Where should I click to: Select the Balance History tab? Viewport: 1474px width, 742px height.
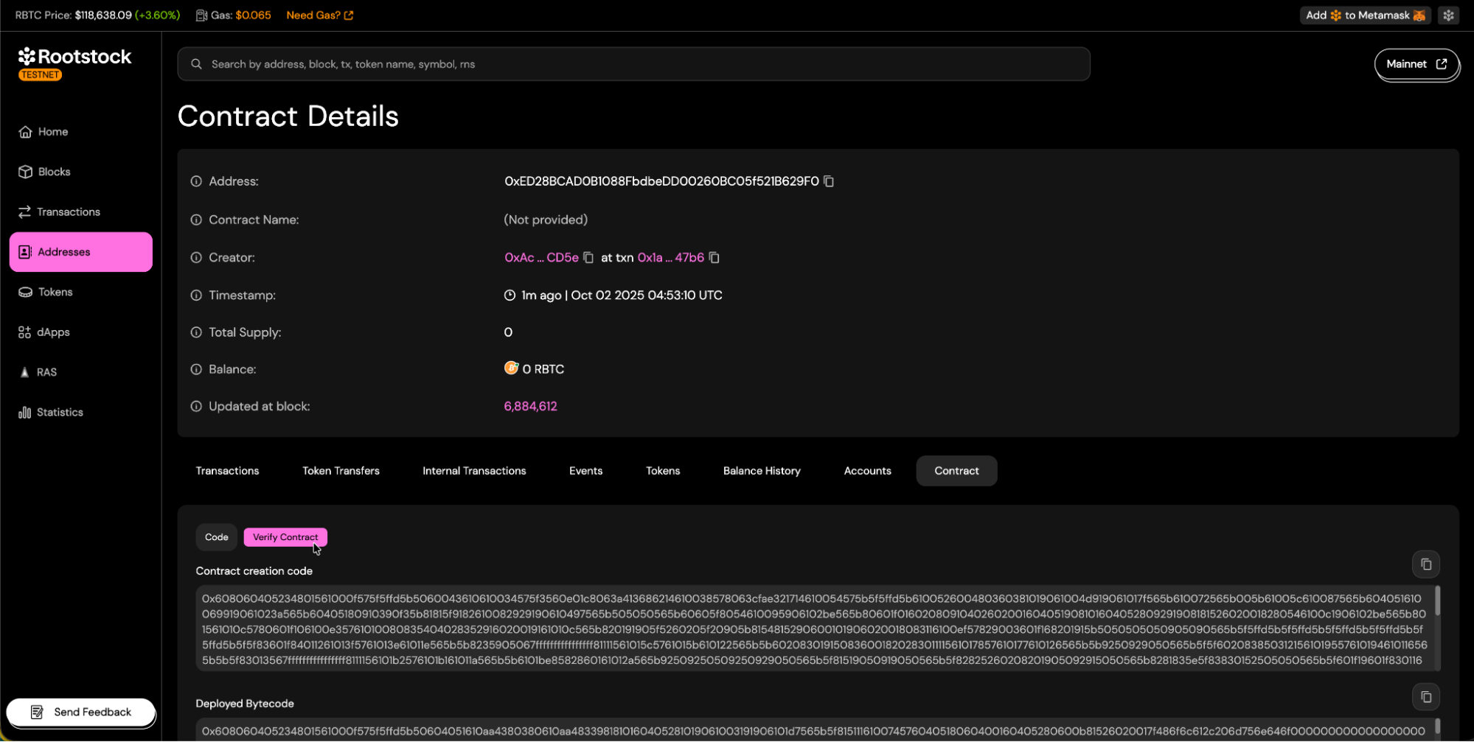click(x=762, y=471)
